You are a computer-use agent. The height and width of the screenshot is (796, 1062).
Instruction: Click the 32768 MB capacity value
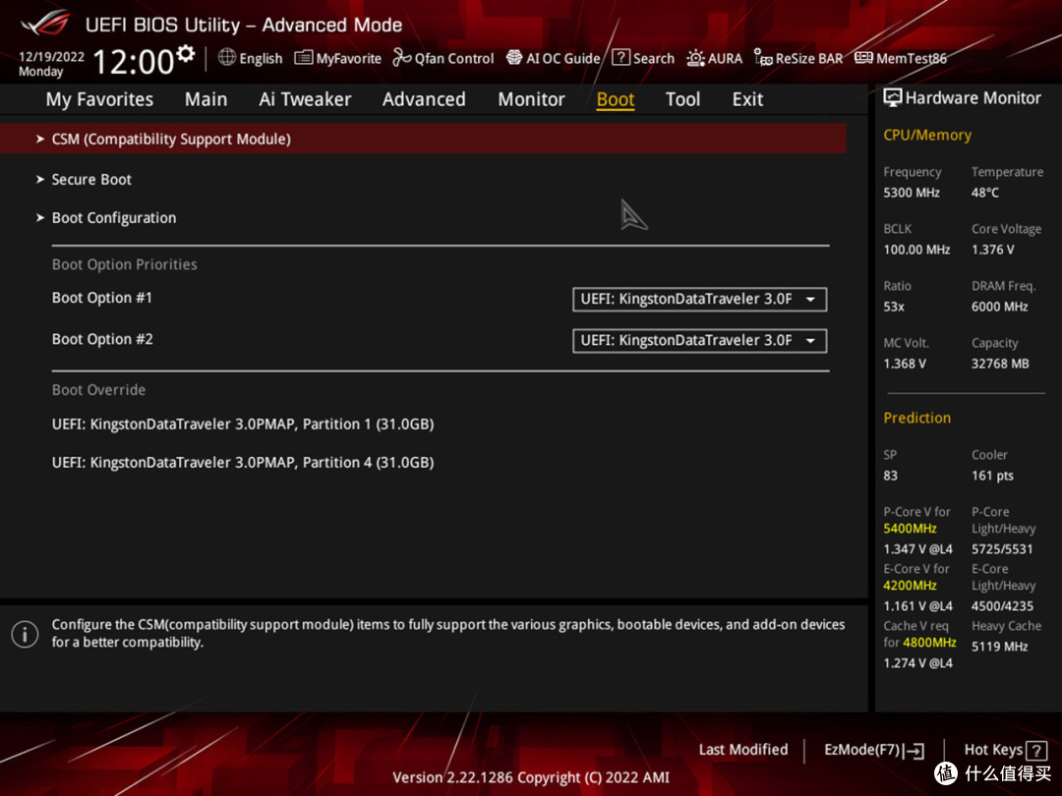point(1000,365)
